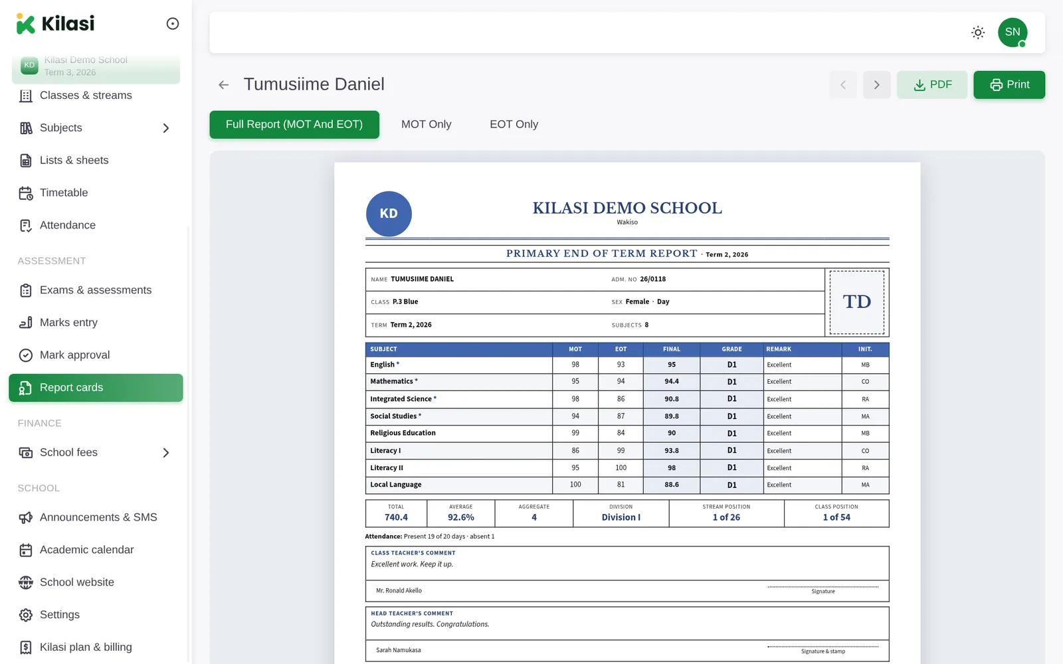Go back using the left arrow
The height and width of the screenshot is (664, 1063).
[224, 85]
